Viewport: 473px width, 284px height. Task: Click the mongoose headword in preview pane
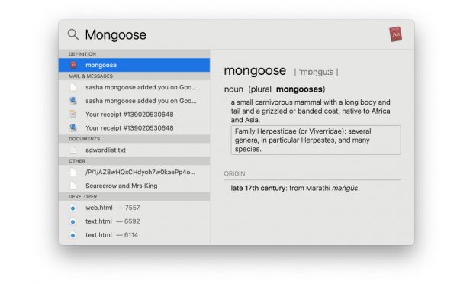point(255,71)
